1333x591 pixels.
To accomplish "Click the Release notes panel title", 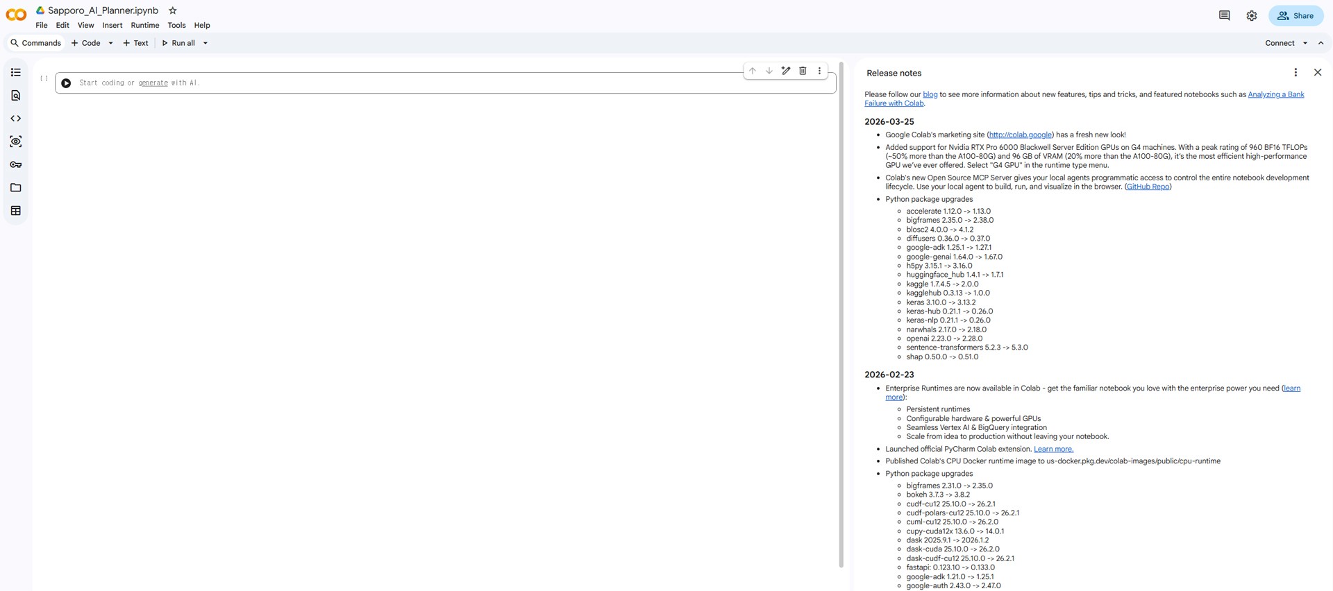I will pyautogui.click(x=894, y=73).
